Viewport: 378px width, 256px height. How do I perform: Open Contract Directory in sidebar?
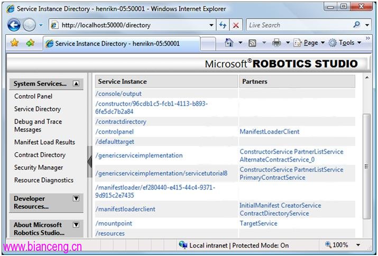click(40, 155)
